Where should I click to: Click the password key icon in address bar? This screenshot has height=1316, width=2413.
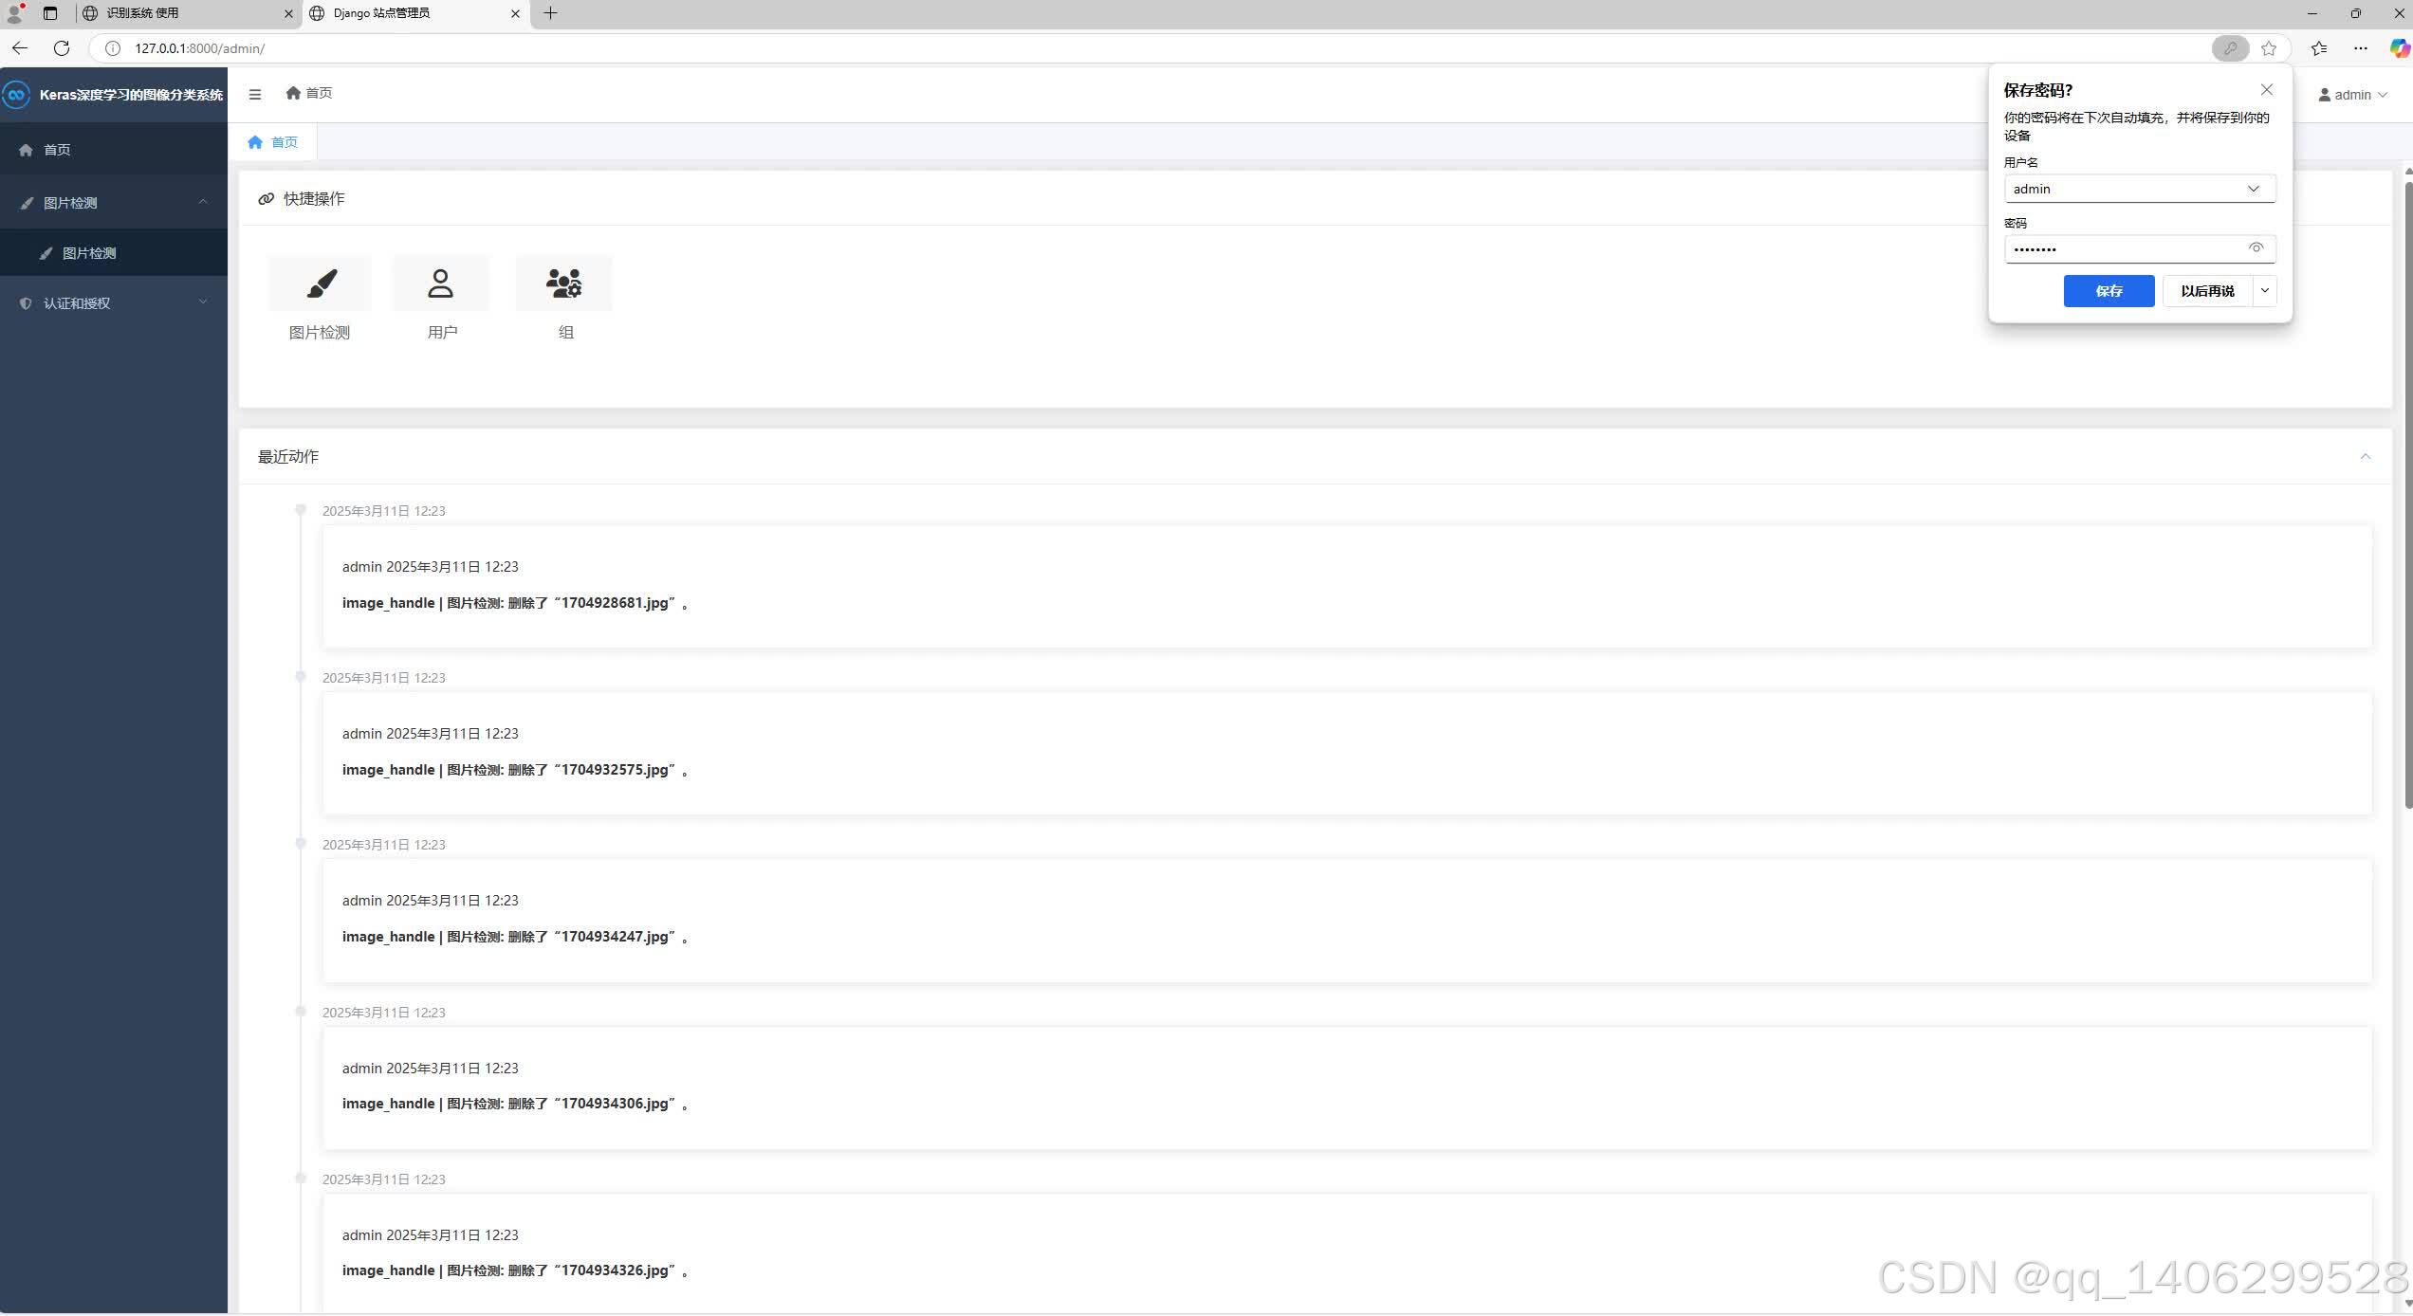2230,48
